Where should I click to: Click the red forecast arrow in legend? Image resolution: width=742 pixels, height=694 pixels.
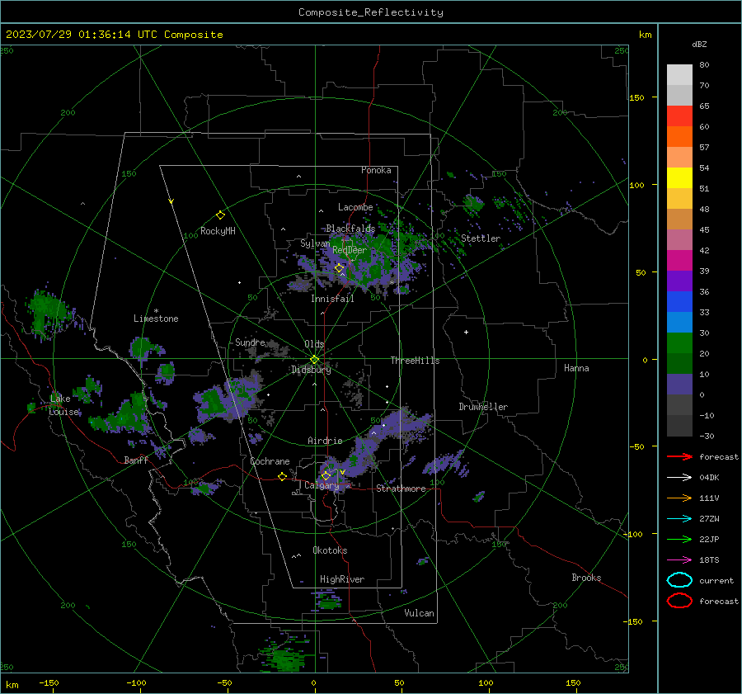(679, 456)
